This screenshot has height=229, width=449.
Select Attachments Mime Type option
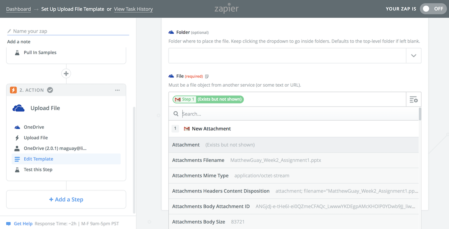click(x=294, y=176)
